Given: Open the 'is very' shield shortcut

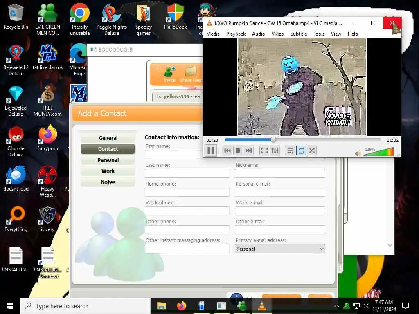Looking at the screenshot, I should [x=47, y=219].
